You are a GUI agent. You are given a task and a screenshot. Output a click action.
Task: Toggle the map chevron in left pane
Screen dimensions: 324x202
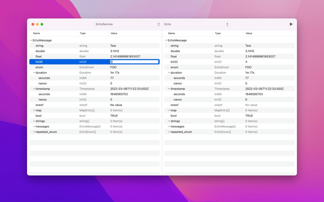point(34,110)
